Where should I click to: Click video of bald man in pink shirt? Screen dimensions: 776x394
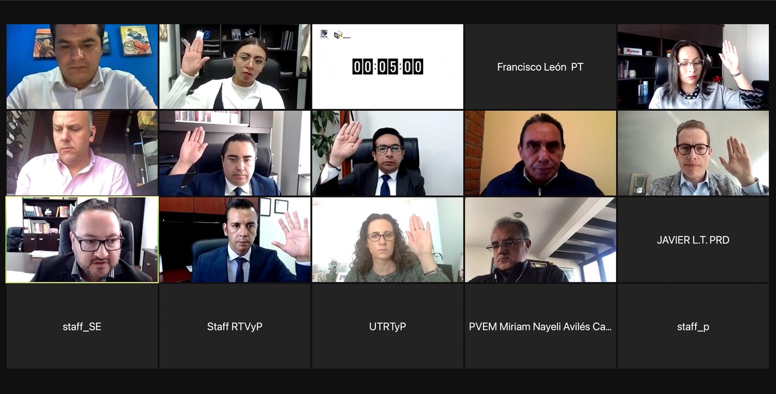coord(82,153)
